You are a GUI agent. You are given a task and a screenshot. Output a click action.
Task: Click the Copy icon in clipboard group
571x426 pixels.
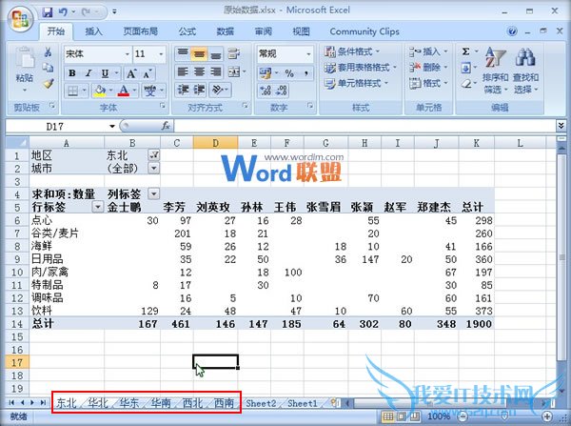coord(48,68)
